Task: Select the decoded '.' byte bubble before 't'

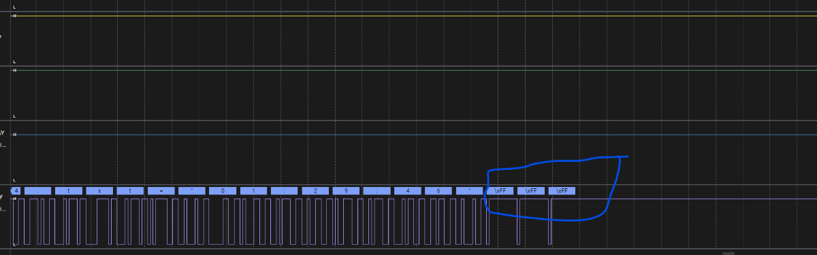Action: 37,191
